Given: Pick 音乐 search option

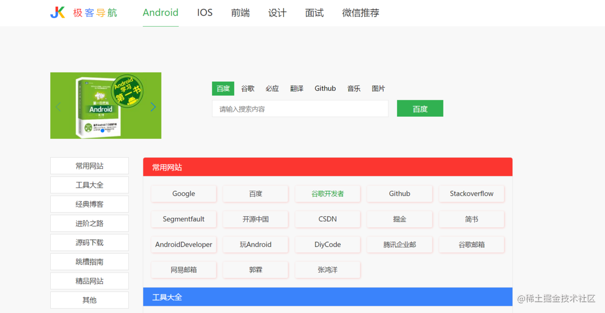Looking at the screenshot, I should coord(354,89).
